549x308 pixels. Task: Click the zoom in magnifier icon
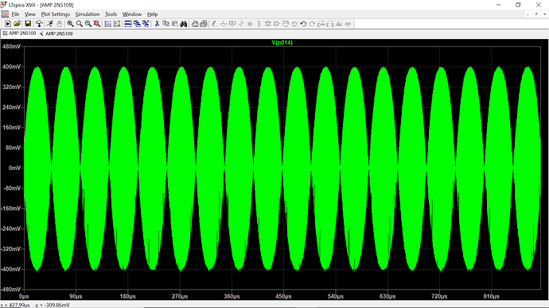70,24
